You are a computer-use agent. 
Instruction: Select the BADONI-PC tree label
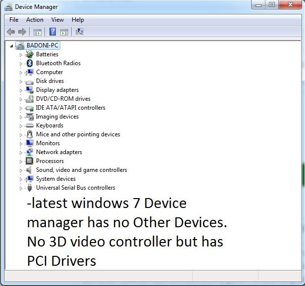point(43,45)
